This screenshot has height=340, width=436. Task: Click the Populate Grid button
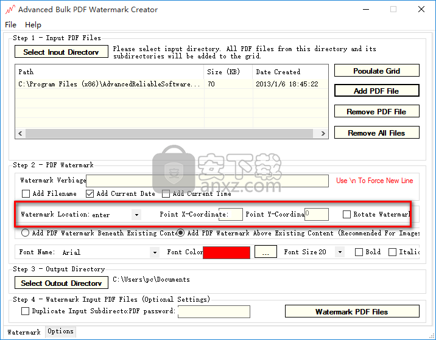click(376, 71)
